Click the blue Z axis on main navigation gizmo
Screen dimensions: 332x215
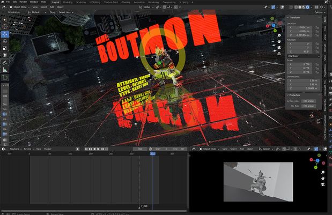(274, 25)
